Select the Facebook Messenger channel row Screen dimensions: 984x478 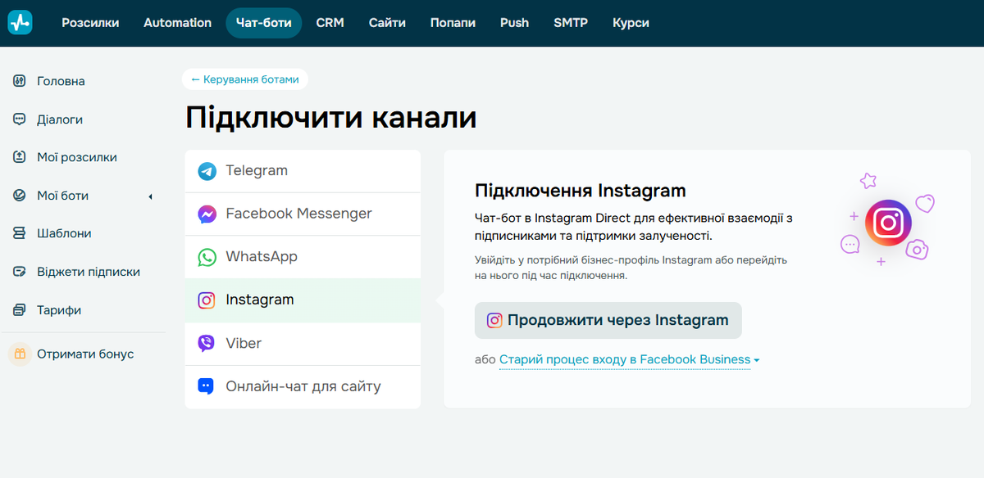point(303,214)
